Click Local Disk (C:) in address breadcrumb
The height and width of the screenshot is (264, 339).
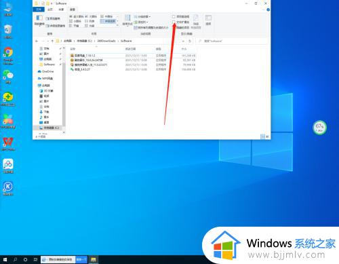85,41
